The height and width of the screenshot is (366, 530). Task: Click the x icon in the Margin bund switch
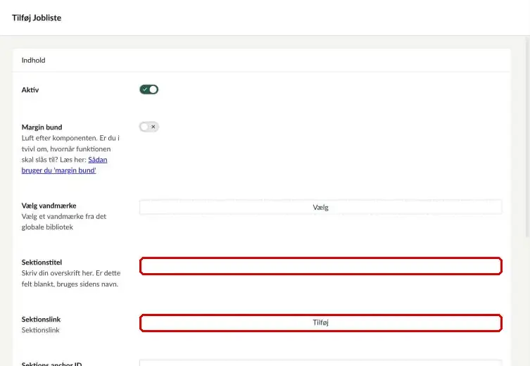(153, 127)
